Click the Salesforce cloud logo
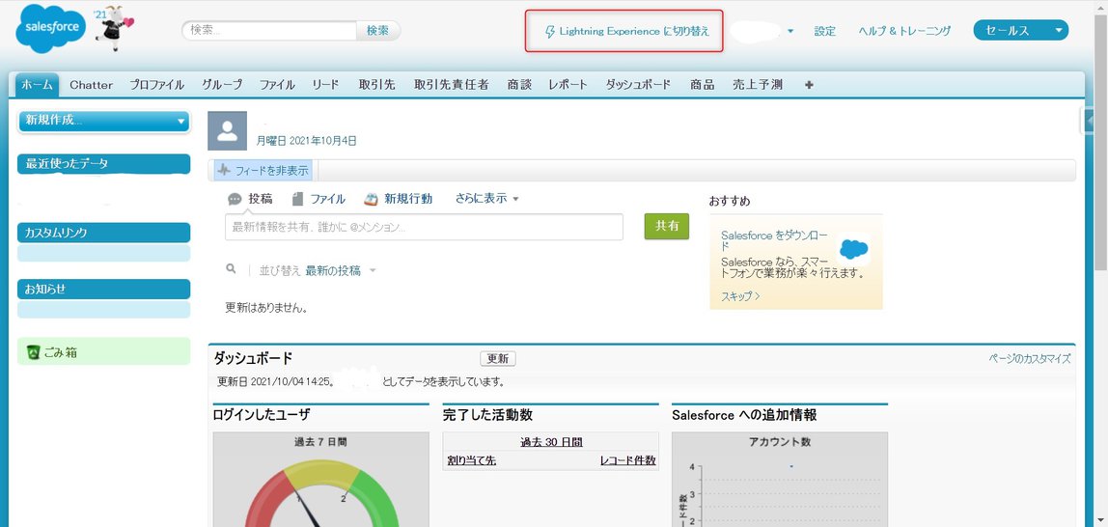Screen dimensions: 1108x527 [x=51, y=28]
